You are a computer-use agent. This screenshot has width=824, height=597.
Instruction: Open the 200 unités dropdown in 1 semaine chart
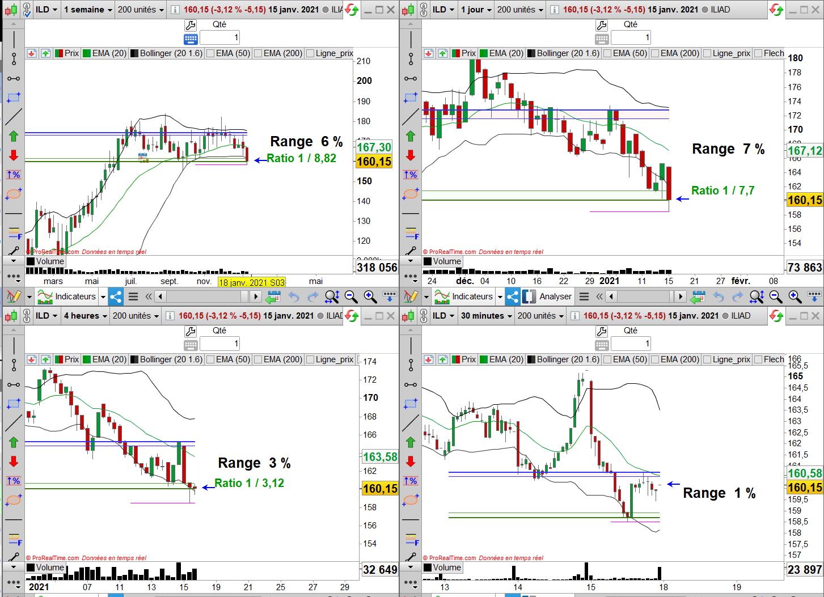click(x=141, y=10)
